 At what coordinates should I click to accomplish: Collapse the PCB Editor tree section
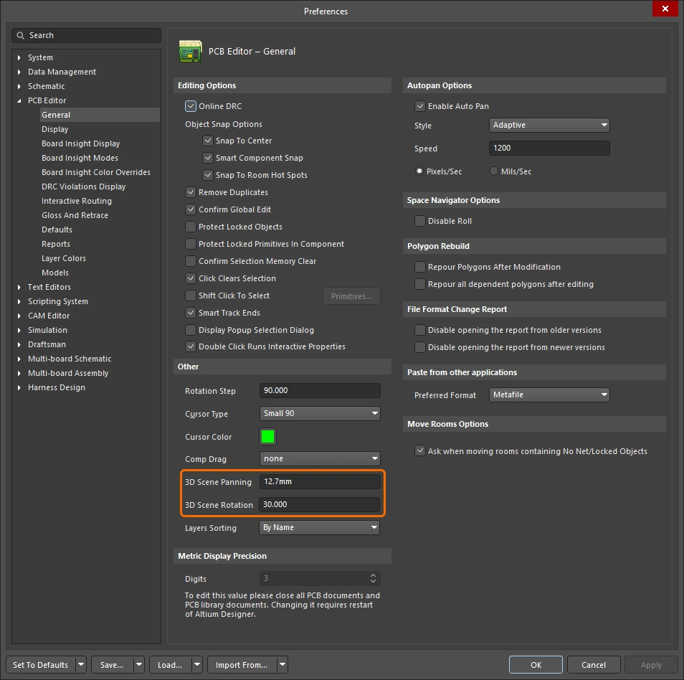18,100
